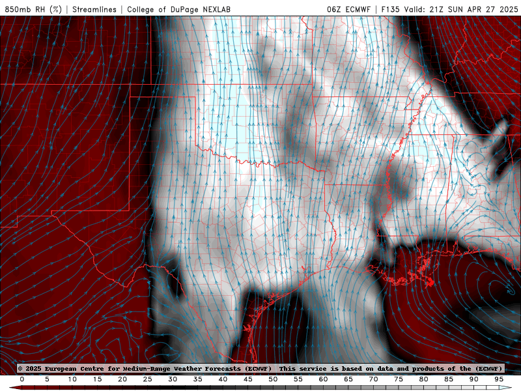Click the '55' value on the color scale

click(x=298, y=379)
